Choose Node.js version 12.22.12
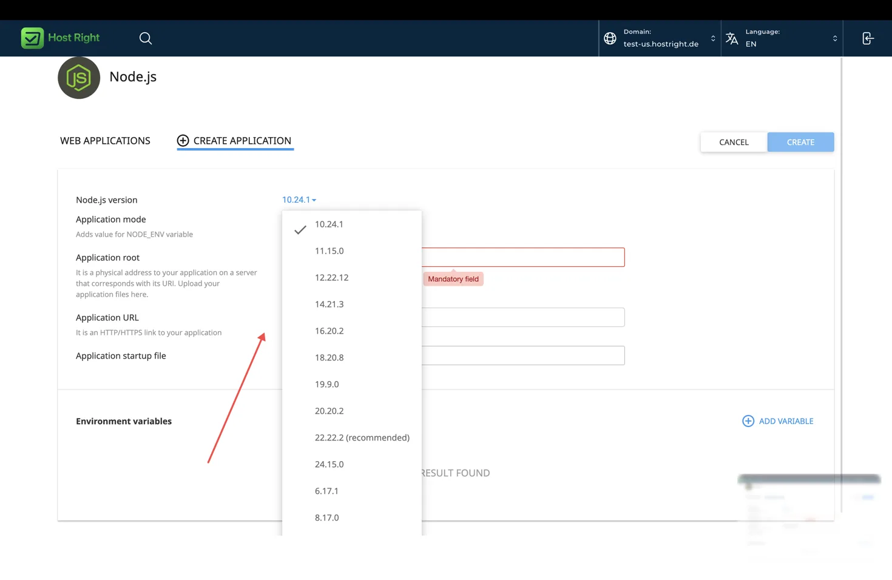 tap(352, 278)
